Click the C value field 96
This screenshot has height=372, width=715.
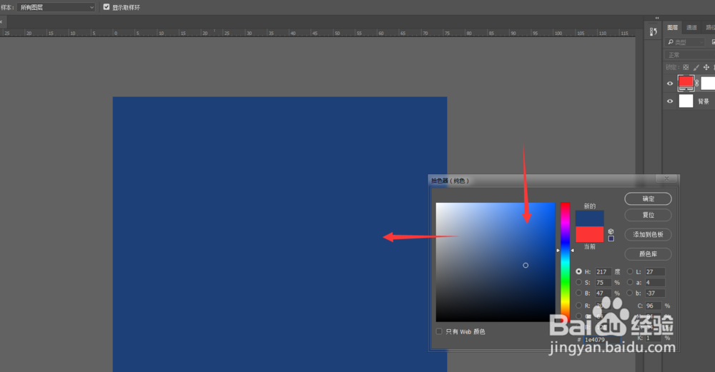653,306
